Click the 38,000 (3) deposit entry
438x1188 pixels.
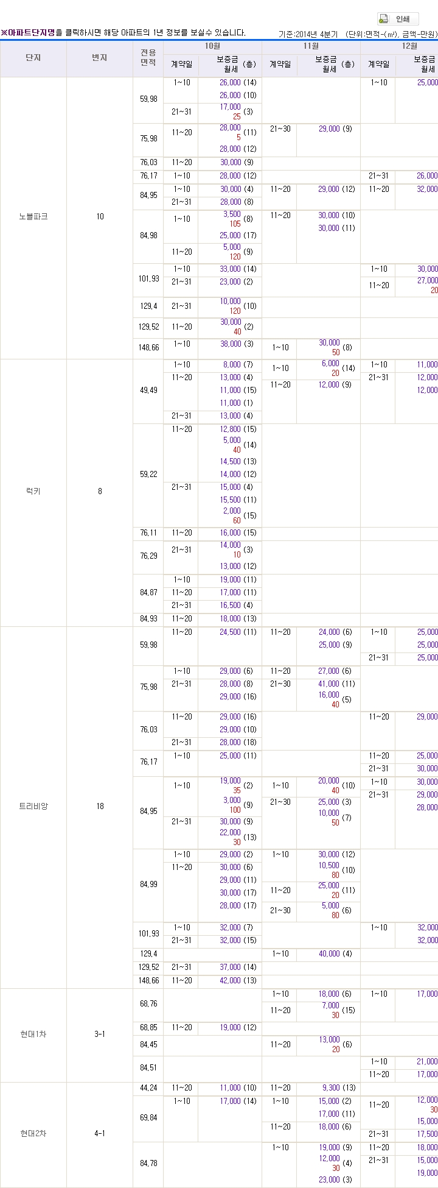point(237,344)
